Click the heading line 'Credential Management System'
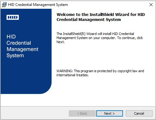156x120 pixels. click(x=89, y=20)
